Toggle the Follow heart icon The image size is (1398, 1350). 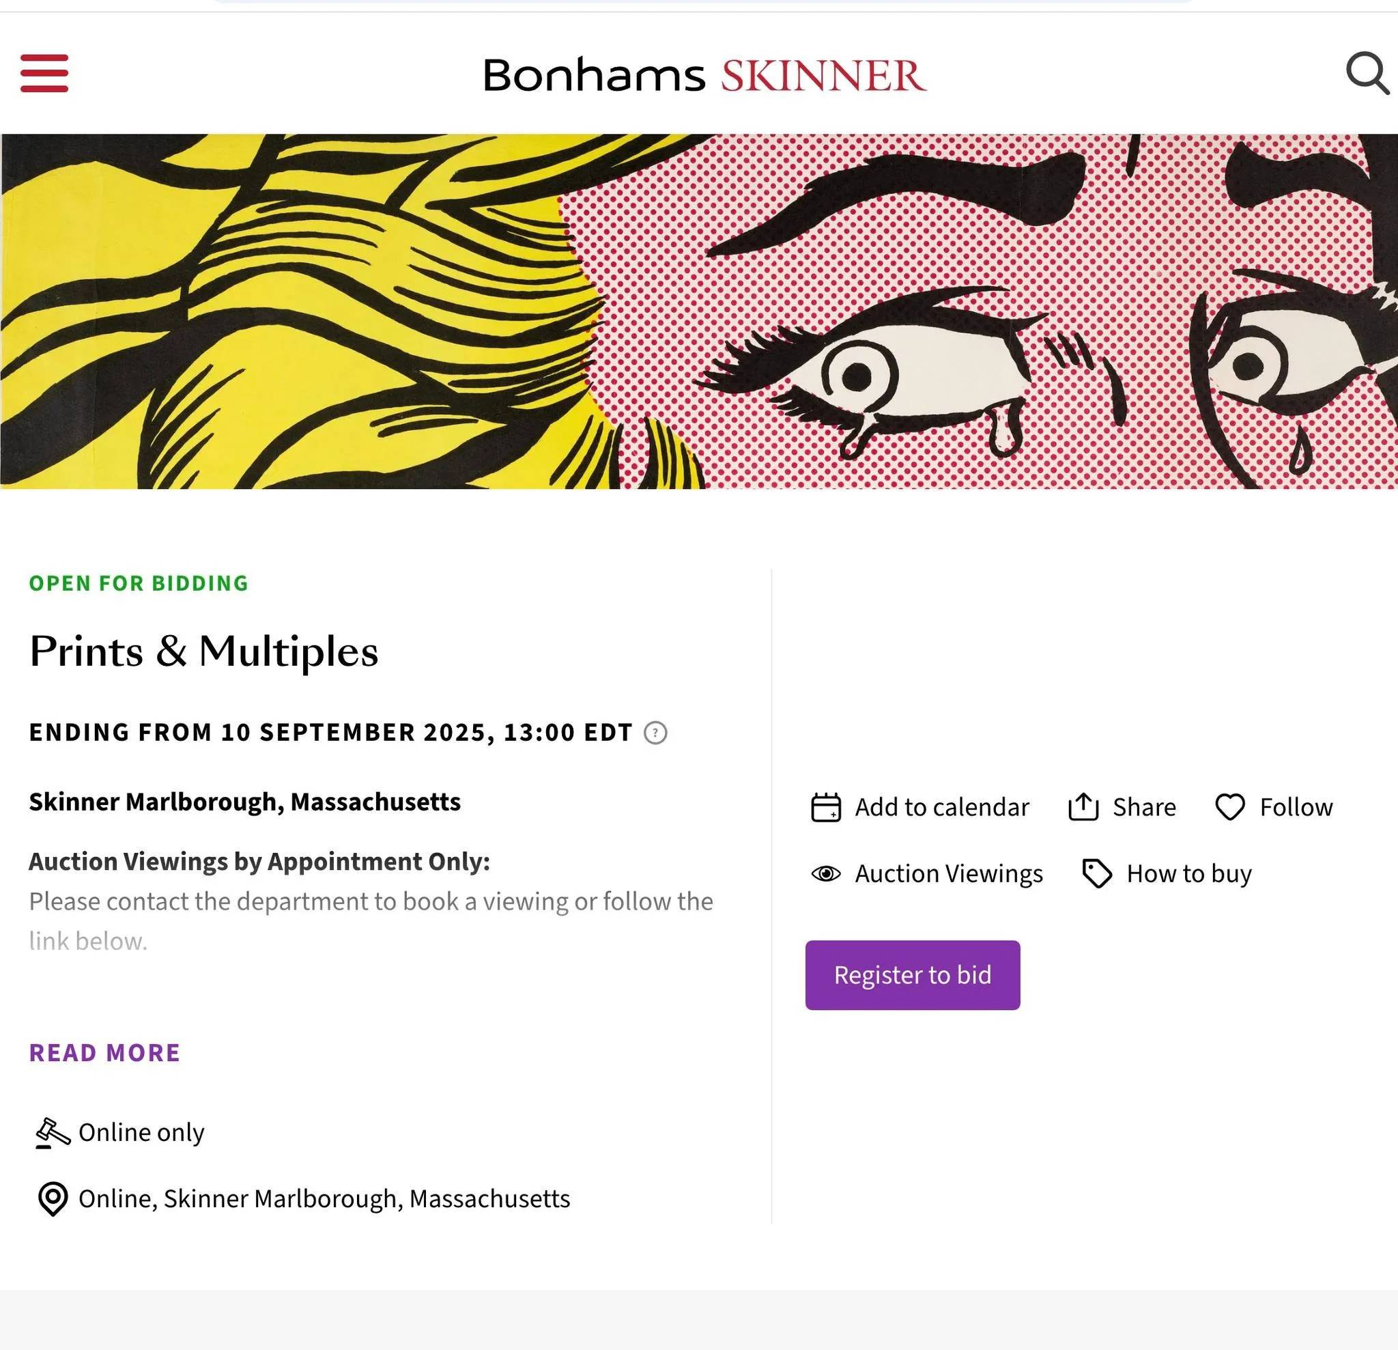[1229, 808]
